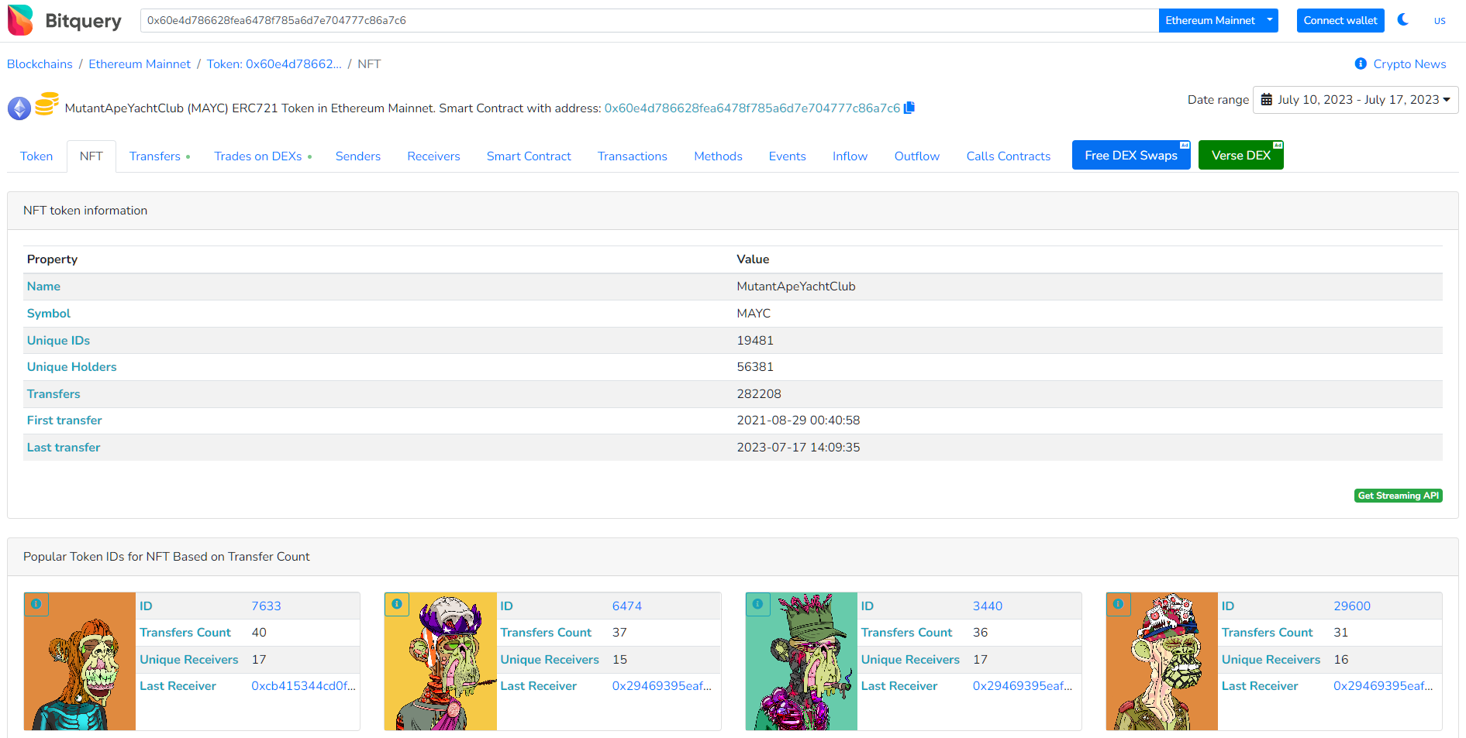Image resolution: width=1466 pixels, height=738 pixels.
Task: Click the Bitquery logo icon
Action: click(21, 20)
